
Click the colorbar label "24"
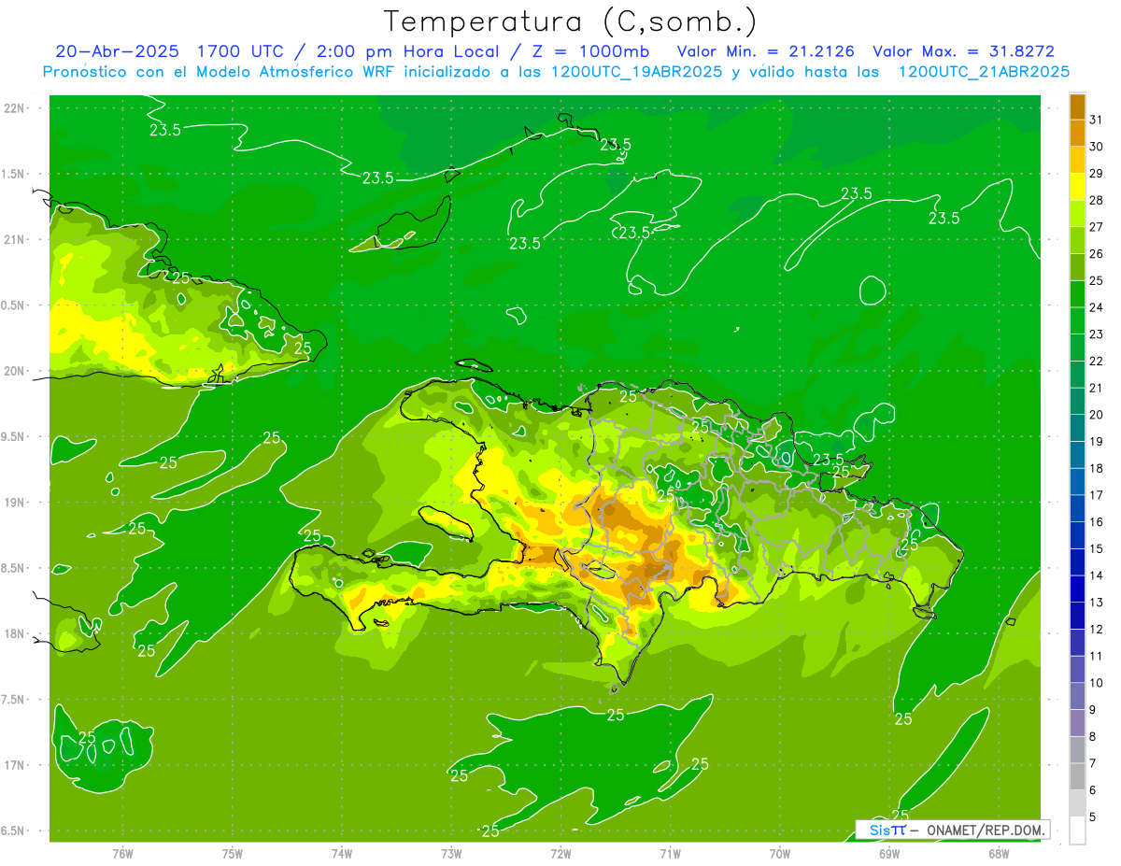pyautogui.click(x=1097, y=307)
